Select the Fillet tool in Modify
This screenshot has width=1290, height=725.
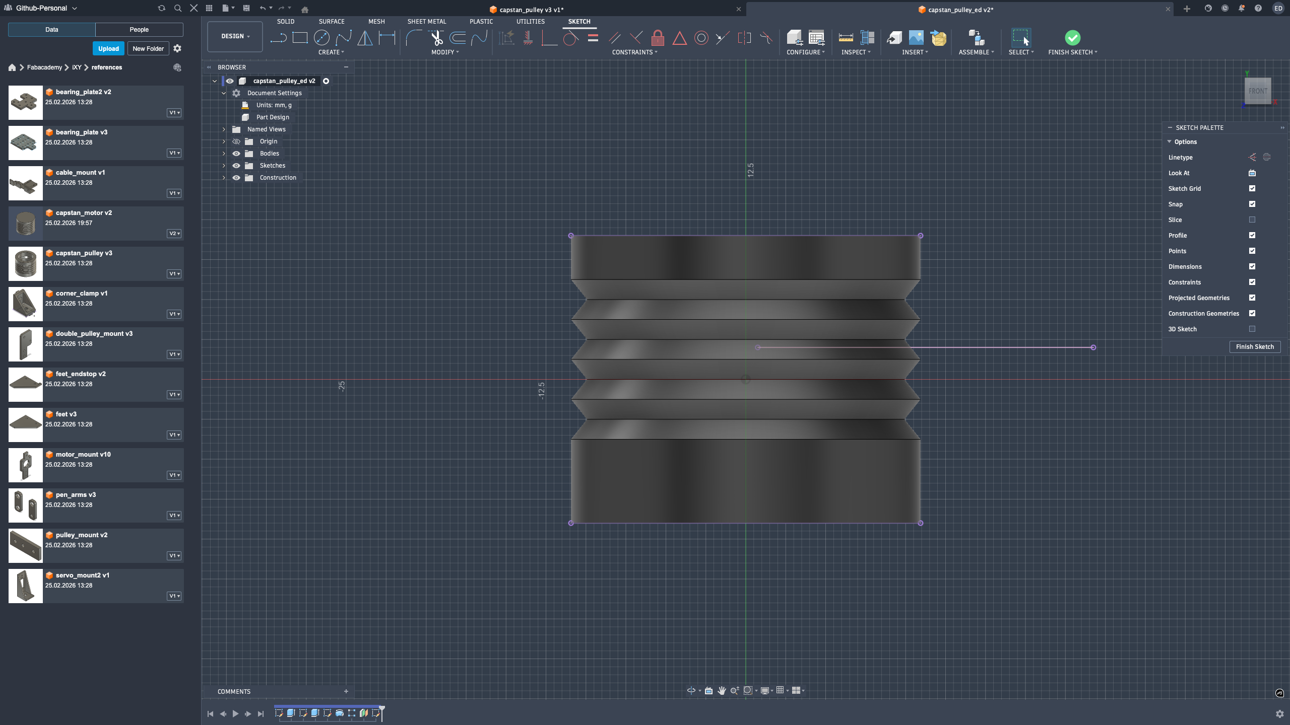click(413, 38)
